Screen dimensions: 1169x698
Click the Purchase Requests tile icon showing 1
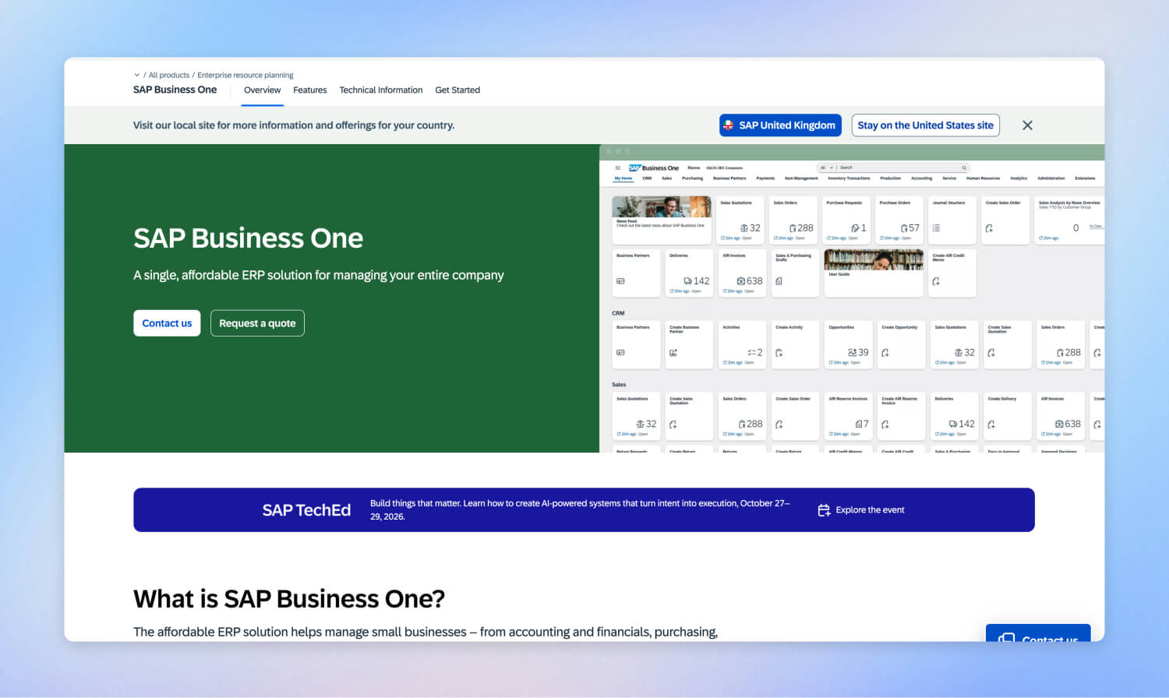click(x=855, y=228)
